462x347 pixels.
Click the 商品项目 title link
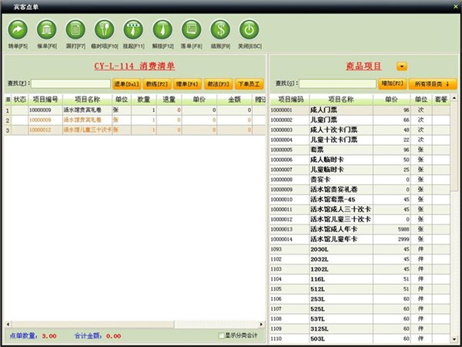[364, 66]
